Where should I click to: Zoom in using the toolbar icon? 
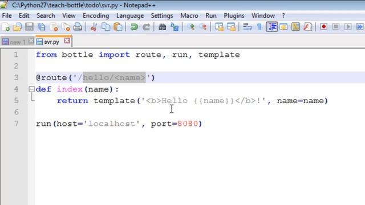191,27
